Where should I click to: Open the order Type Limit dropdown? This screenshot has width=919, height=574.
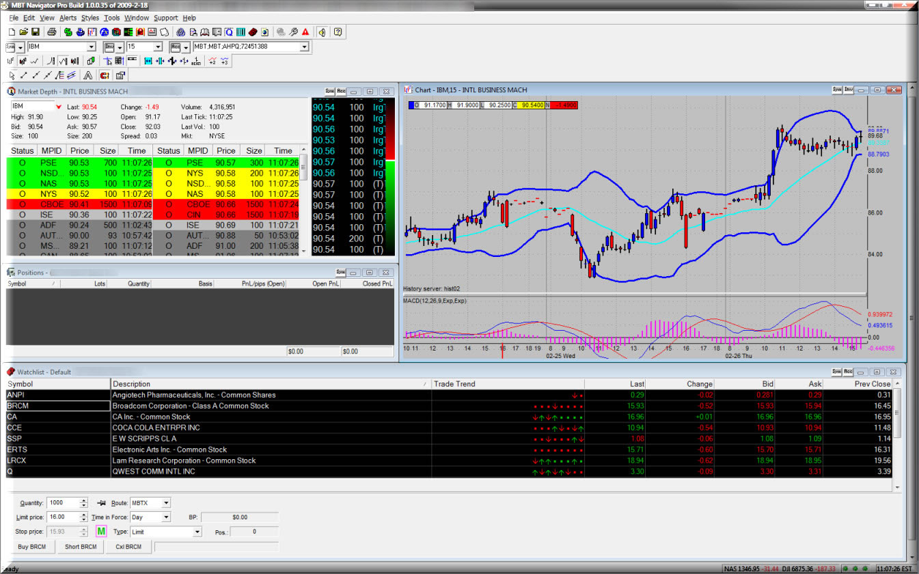coord(197,532)
